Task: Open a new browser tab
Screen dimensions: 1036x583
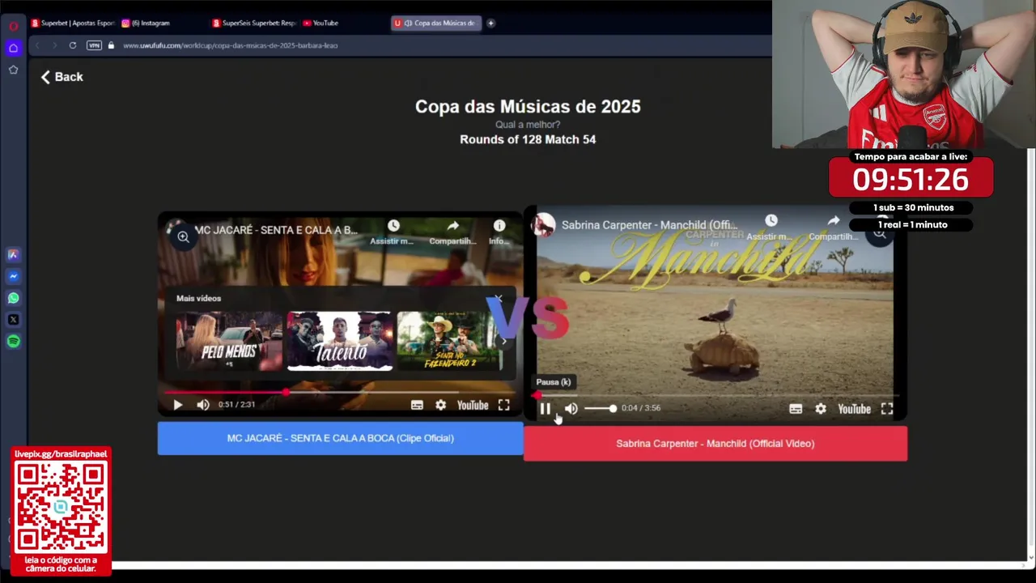Action: click(490, 23)
